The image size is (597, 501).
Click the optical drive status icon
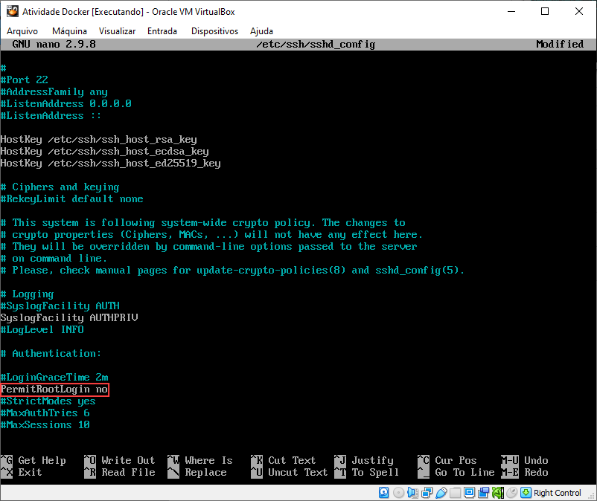[x=398, y=493]
